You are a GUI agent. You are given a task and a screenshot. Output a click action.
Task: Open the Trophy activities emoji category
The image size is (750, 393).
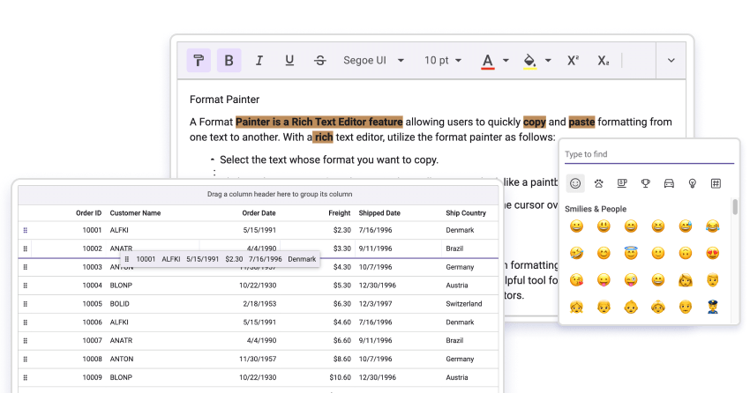646,183
